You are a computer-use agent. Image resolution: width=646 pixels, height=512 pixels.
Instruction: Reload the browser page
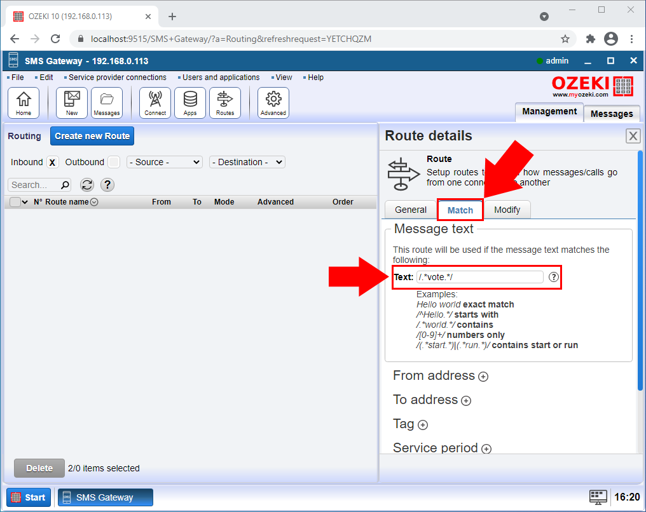(55, 39)
